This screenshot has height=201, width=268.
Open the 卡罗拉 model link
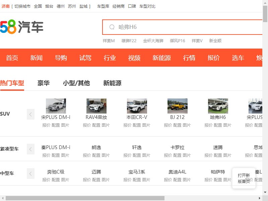pyautogui.click(x=178, y=147)
